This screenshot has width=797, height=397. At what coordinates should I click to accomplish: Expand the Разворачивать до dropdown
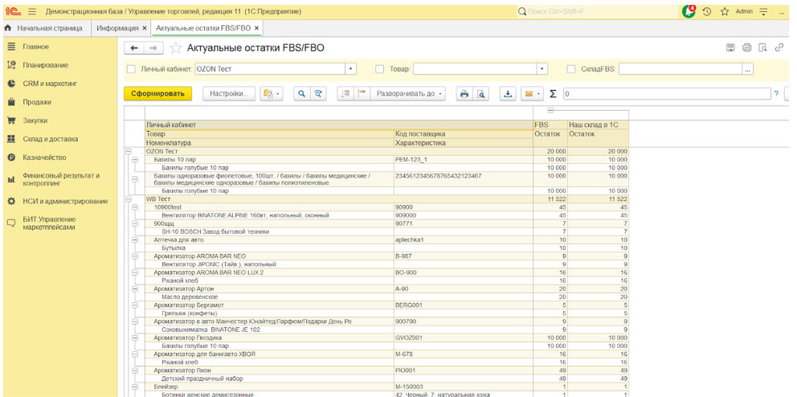(x=409, y=94)
